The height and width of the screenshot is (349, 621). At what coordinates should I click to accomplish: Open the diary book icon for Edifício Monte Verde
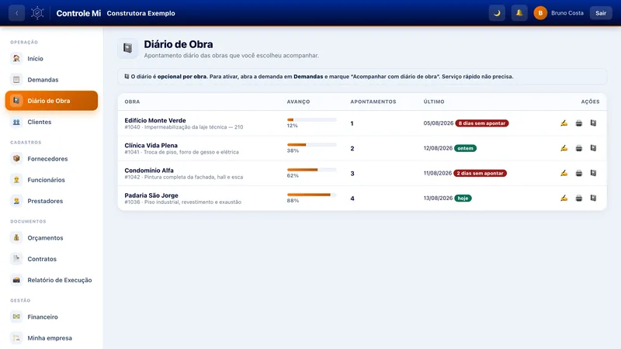tap(593, 123)
